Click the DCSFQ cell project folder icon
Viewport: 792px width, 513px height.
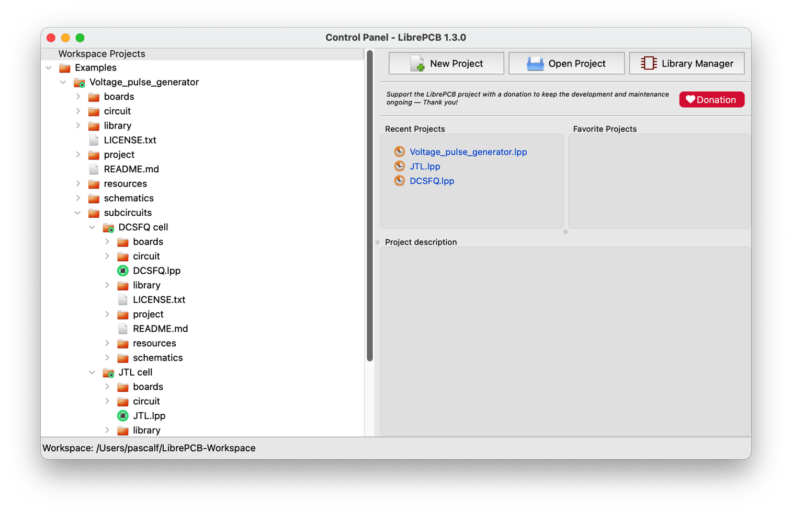click(108, 228)
